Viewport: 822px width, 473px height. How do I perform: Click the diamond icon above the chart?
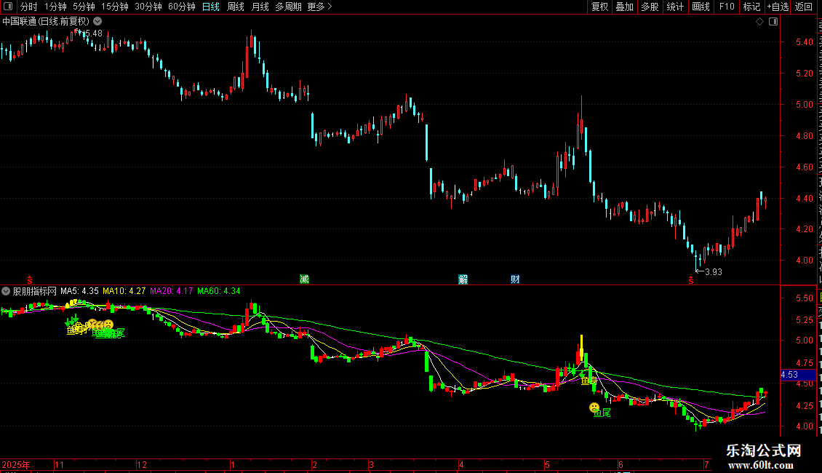[x=759, y=22]
